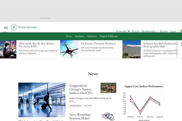The width and height of the screenshot is (182, 121).
Task: Click the Login link
Action: coord(173,31)
